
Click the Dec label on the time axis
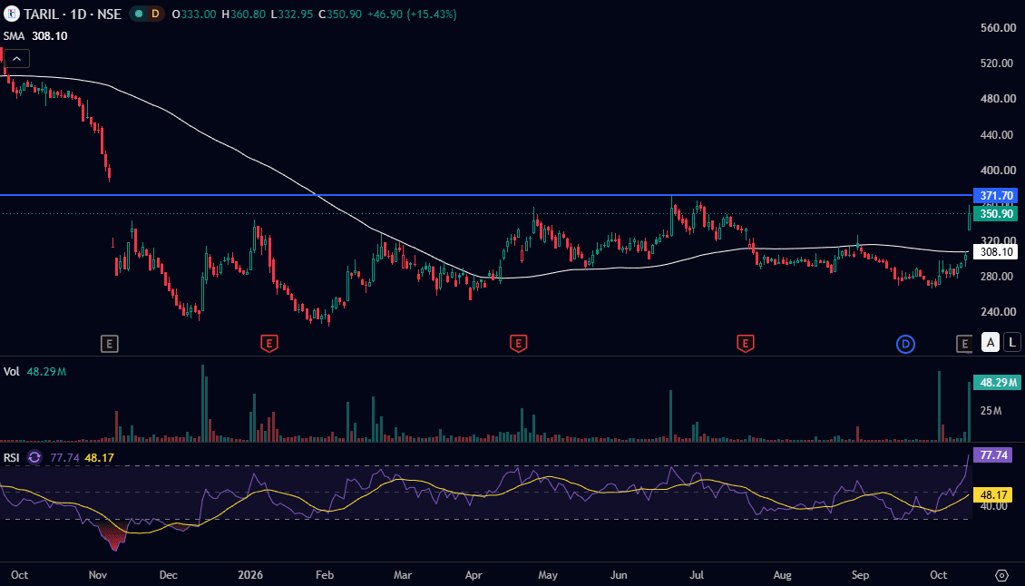(x=168, y=575)
